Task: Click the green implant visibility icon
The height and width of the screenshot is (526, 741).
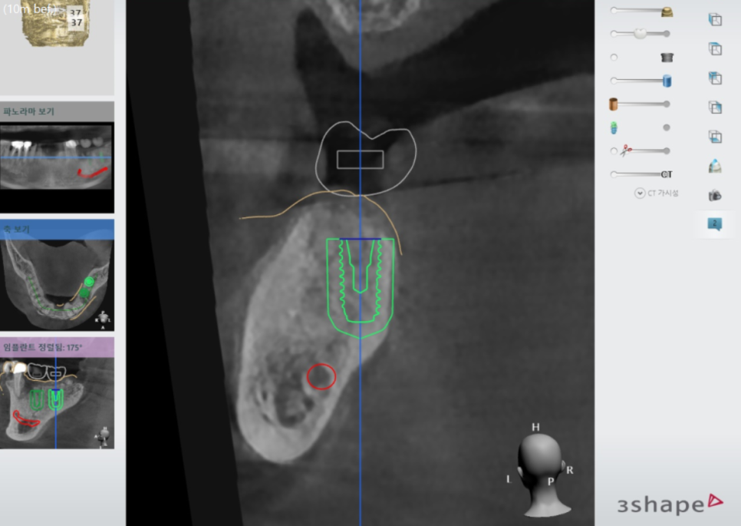Action: point(614,127)
